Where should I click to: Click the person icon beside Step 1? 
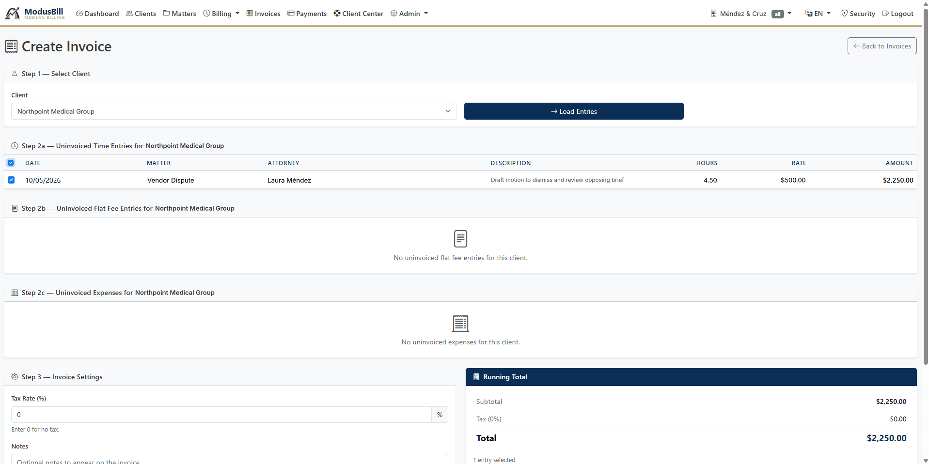click(x=15, y=74)
